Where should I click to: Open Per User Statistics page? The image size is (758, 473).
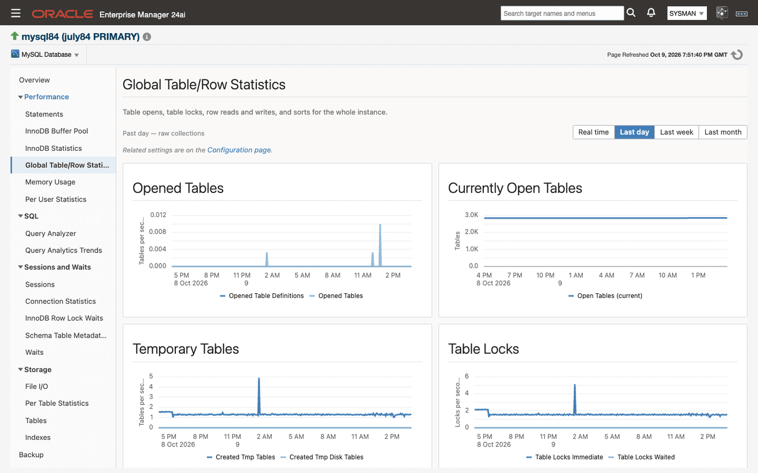56,199
